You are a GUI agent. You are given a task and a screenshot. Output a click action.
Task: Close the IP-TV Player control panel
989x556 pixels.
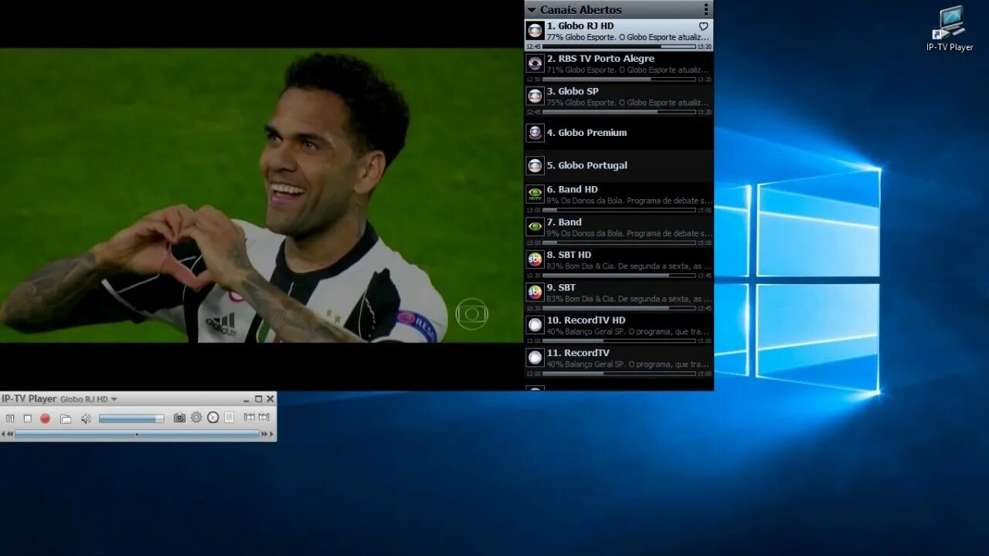(x=270, y=399)
